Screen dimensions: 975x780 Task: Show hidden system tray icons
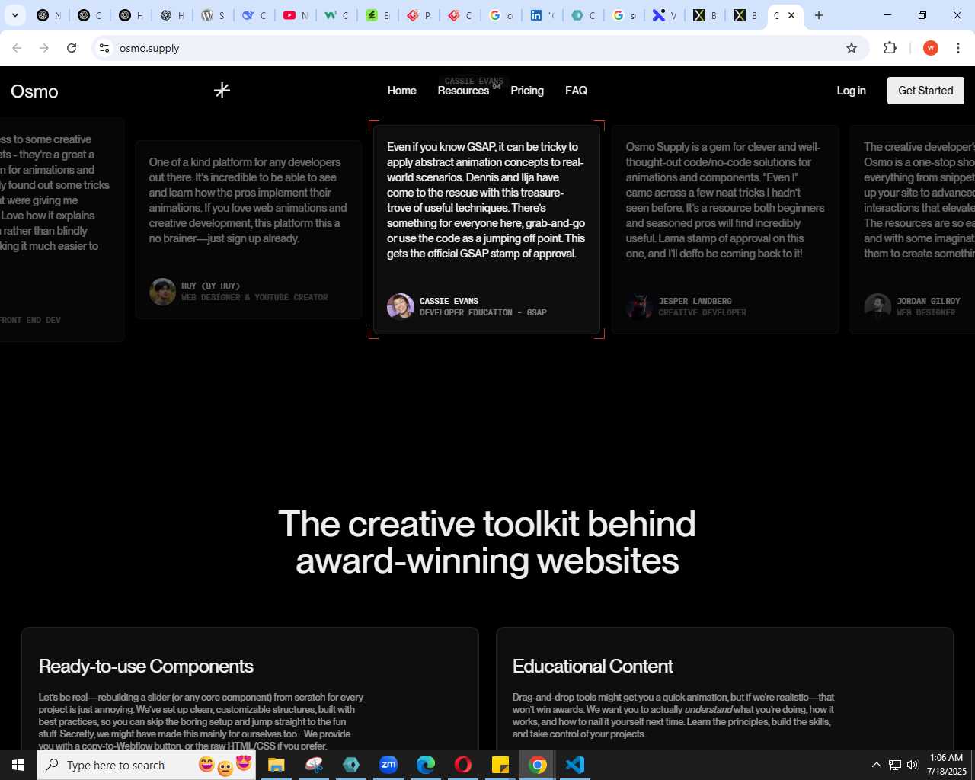(x=877, y=765)
